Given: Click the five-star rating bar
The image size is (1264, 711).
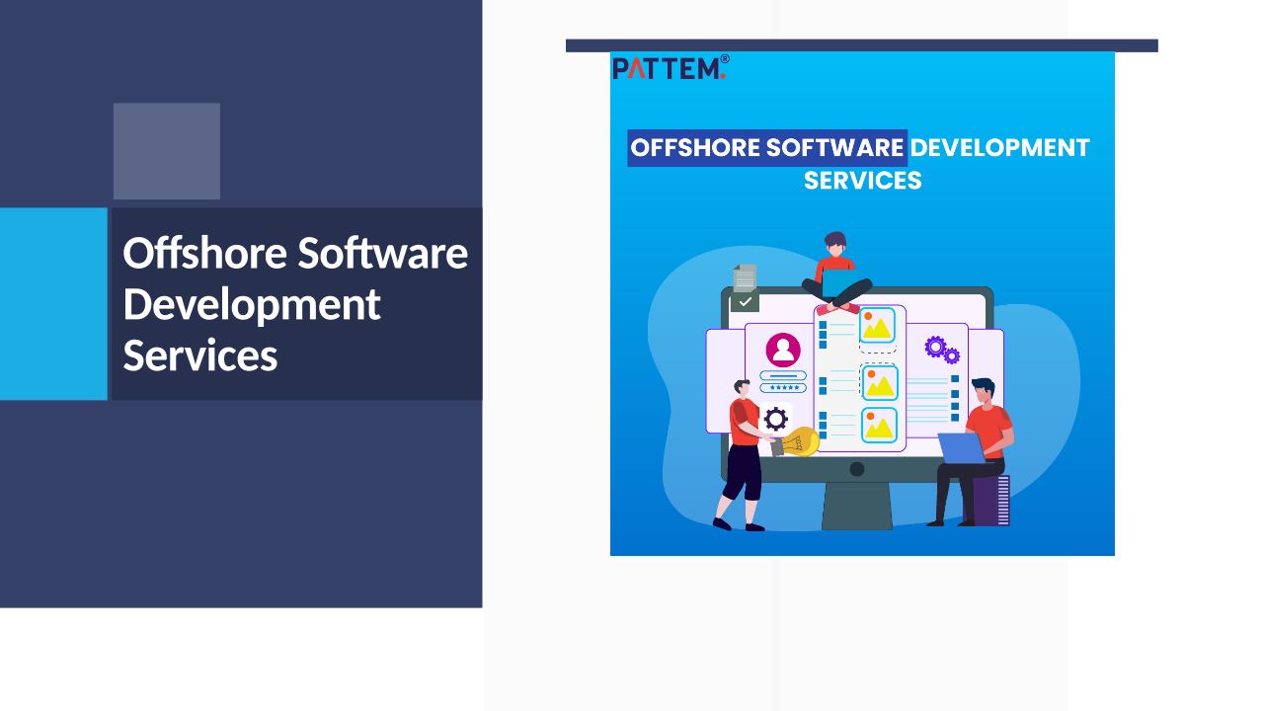Looking at the screenshot, I should (784, 388).
